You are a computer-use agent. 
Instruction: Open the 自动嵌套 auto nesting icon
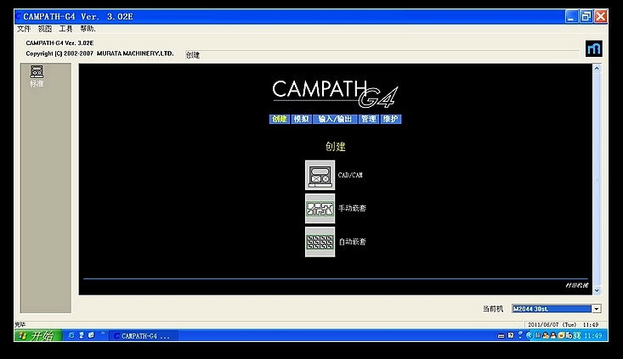coord(320,242)
